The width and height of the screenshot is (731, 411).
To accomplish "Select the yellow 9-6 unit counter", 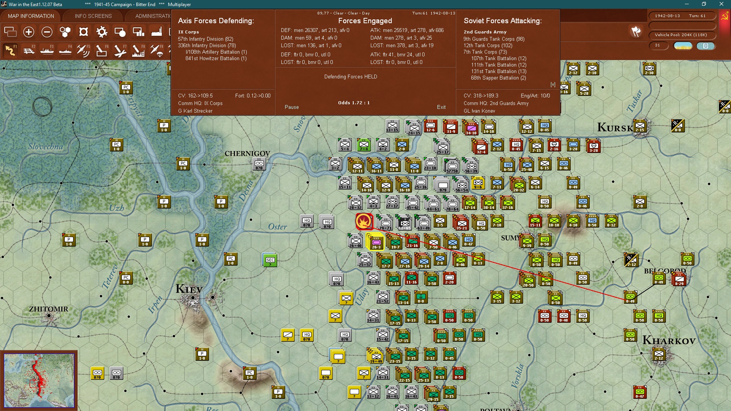I will pyautogui.click(x=478, y=183).
